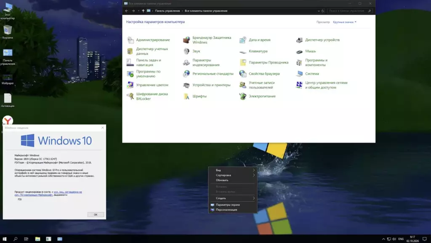Open the recent locations dropdown in Explorer
The width and height of the screenshot is (431, 243).
click(x=138, y=11)
